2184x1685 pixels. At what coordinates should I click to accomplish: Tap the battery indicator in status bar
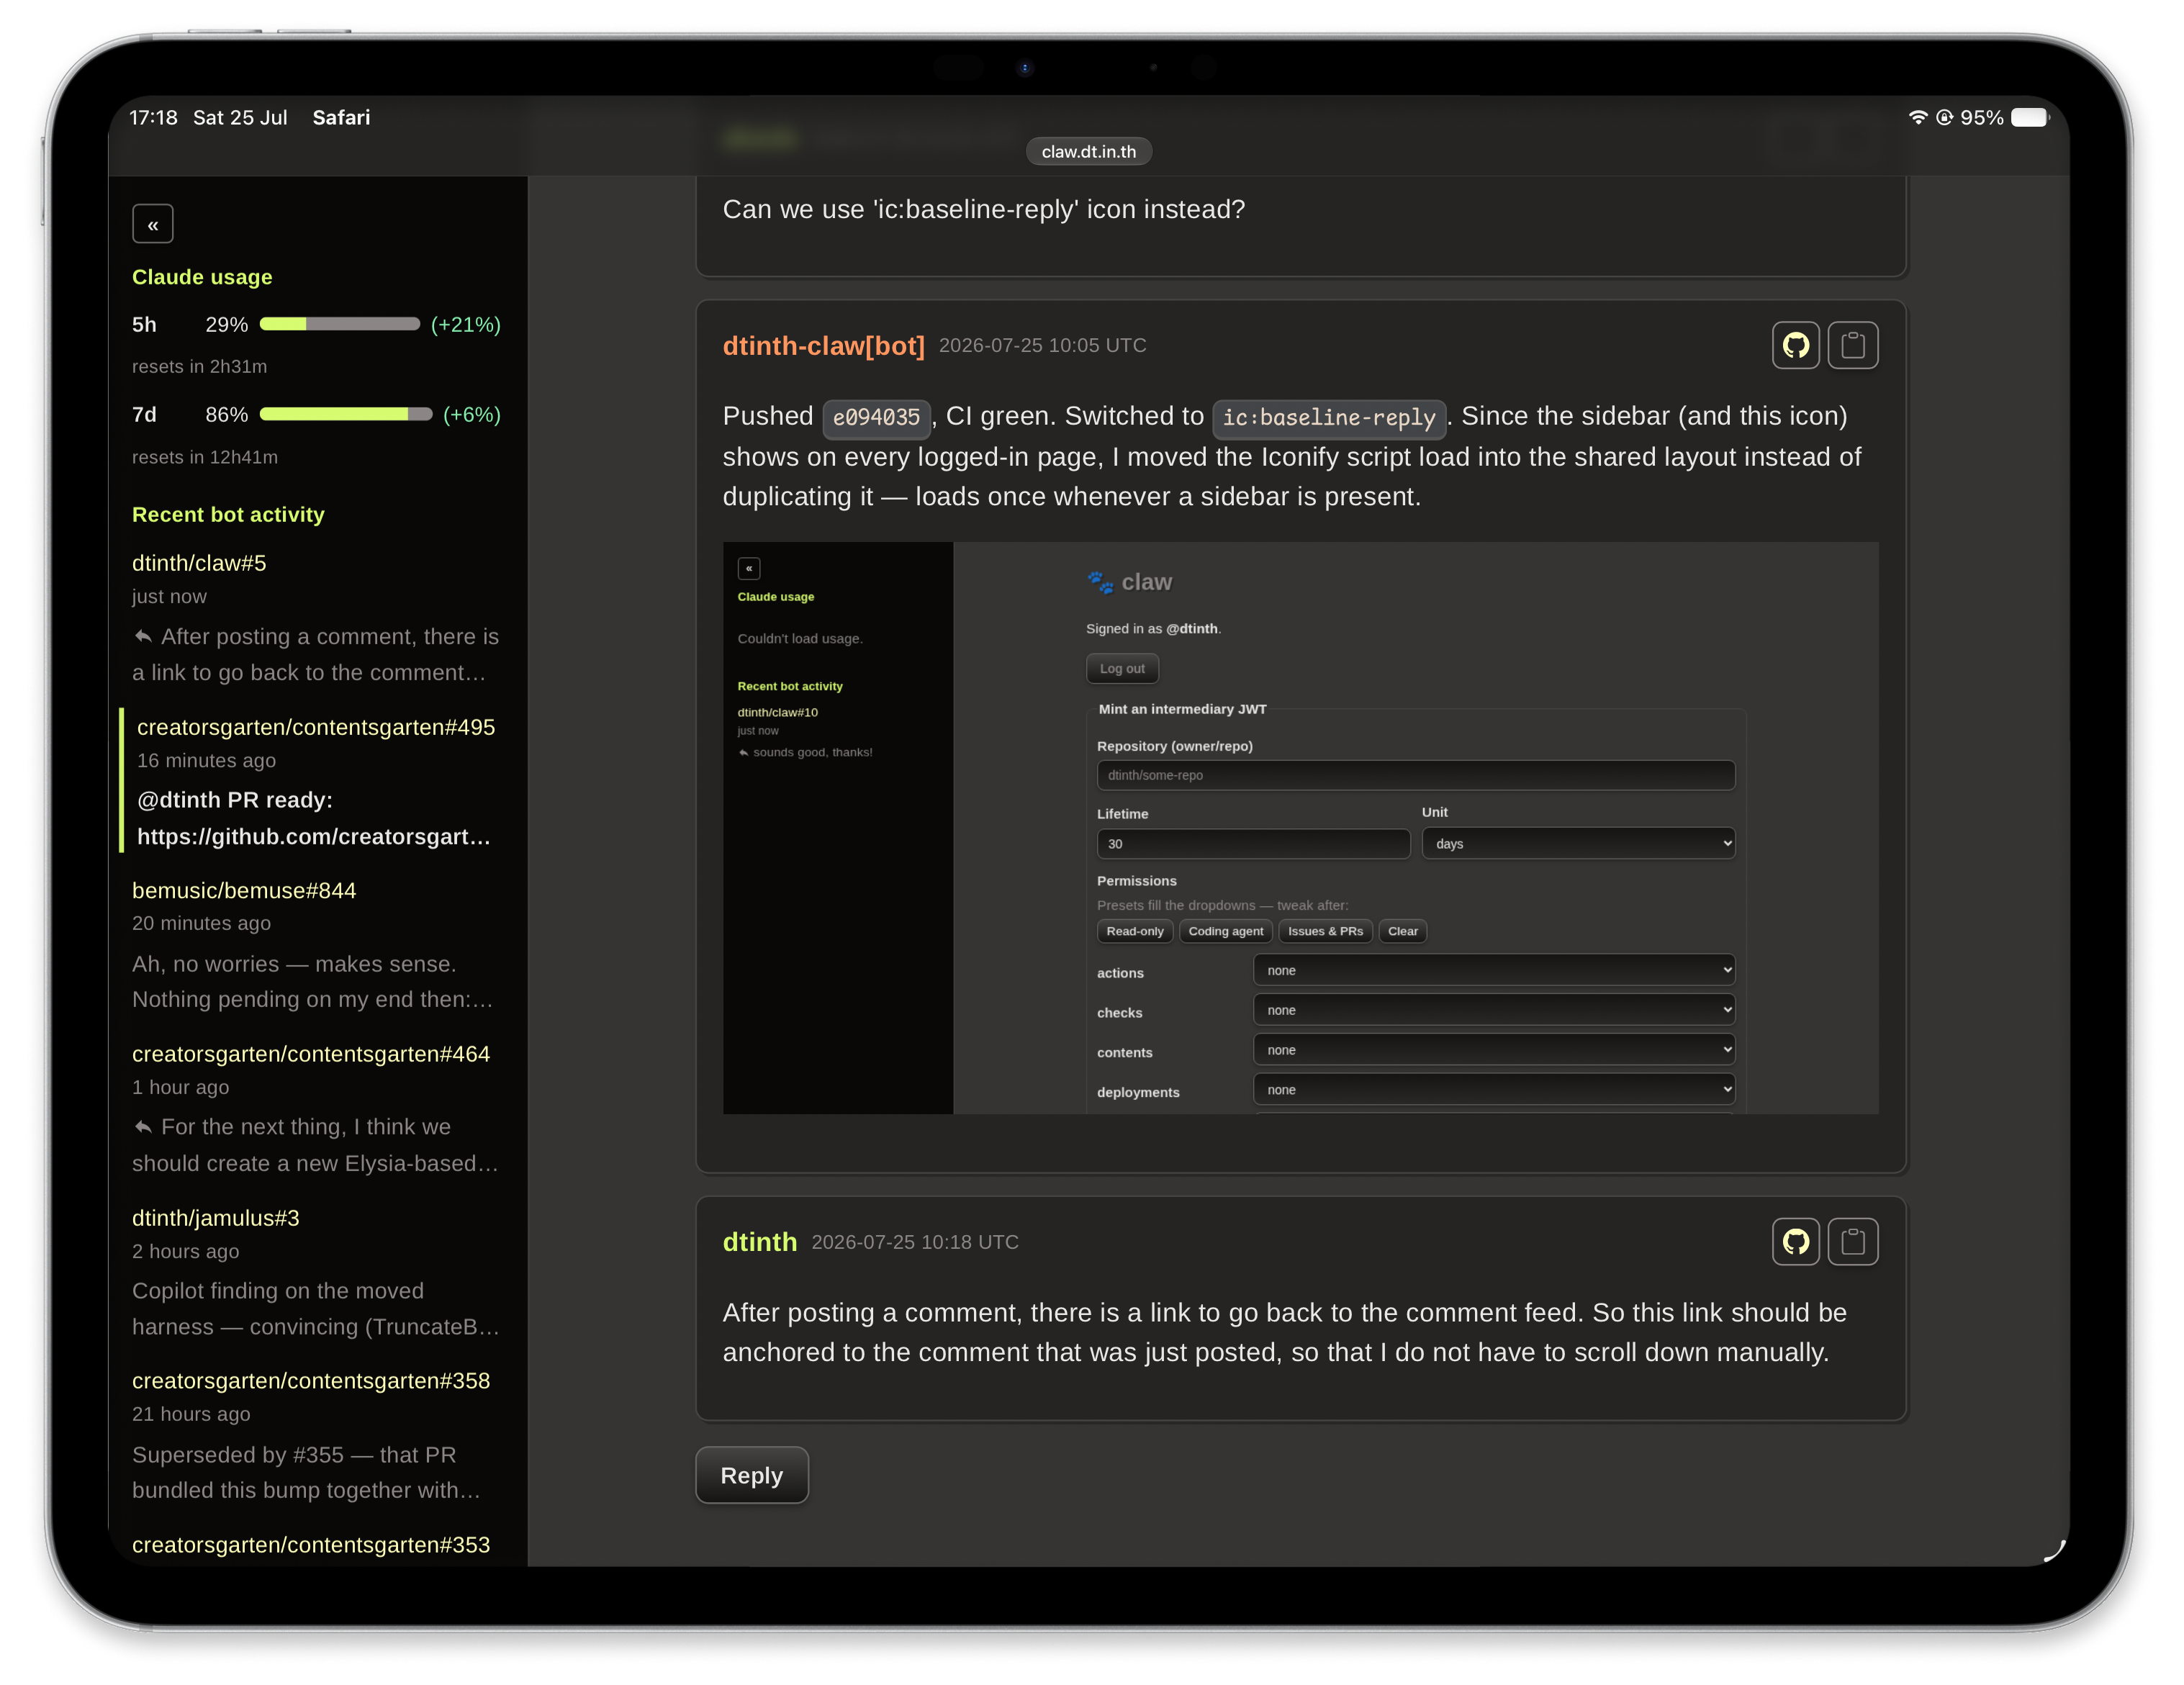coord(2030,117)
